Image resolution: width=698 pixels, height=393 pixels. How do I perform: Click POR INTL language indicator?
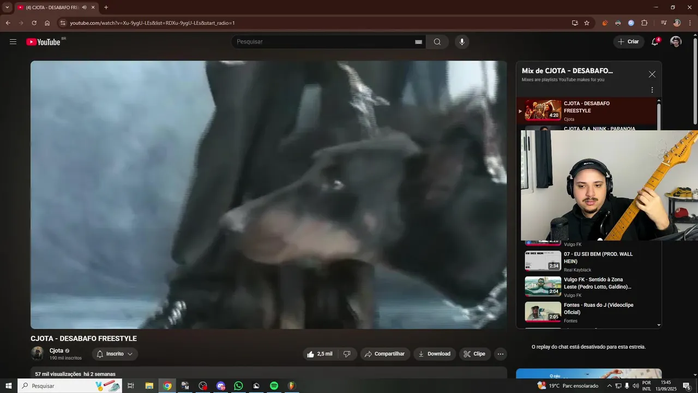pos(647,386)
